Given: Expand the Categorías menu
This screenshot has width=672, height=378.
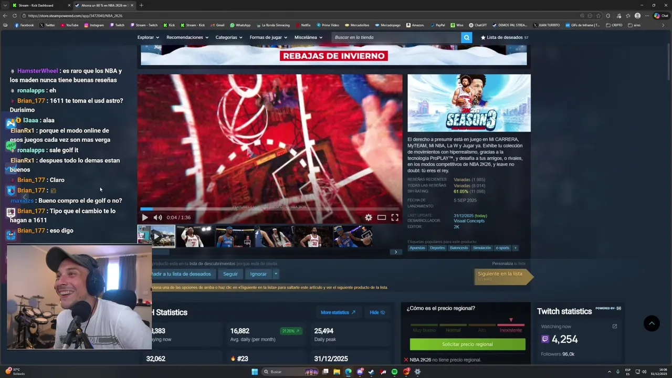Looking at the screenshot, I should [229, 37].
